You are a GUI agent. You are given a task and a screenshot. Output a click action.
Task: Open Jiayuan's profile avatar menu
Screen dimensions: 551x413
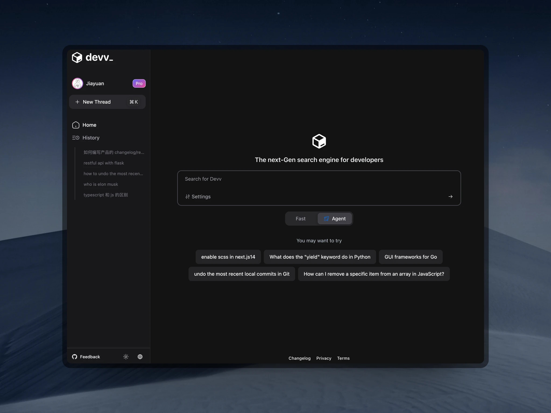click(78, 83)
